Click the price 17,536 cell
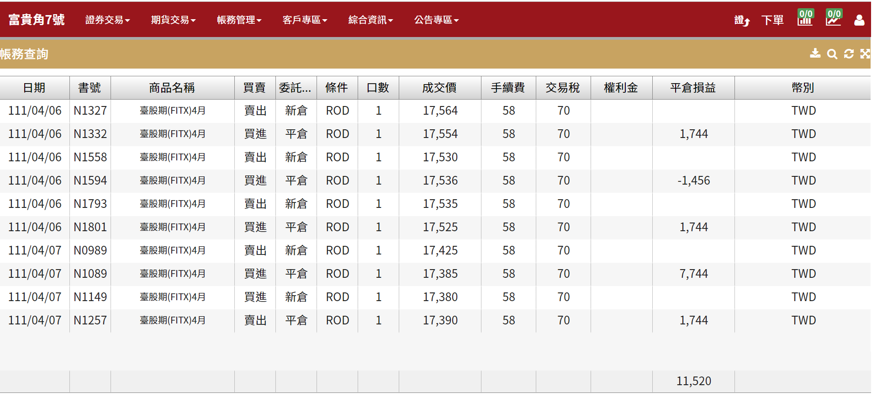This screenshot has width=877, height=403. [440, 180]
